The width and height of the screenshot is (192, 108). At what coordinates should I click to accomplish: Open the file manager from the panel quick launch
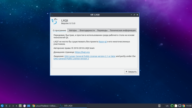point(20,106)
